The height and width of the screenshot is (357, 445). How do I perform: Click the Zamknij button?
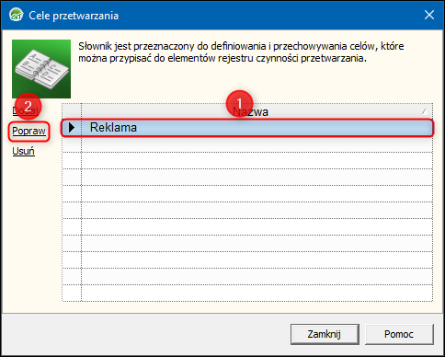[x=325, y=334]
